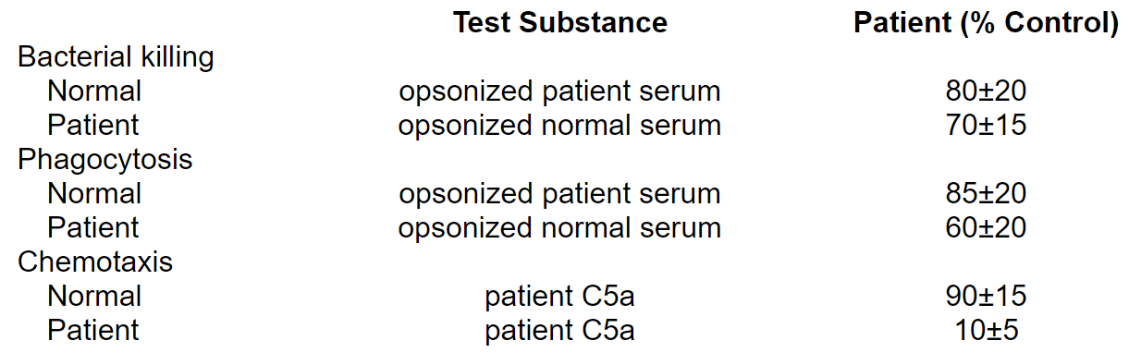1129x353 pixels.
Task: Click the 90±15 value cell
Action: click(986, 297)
